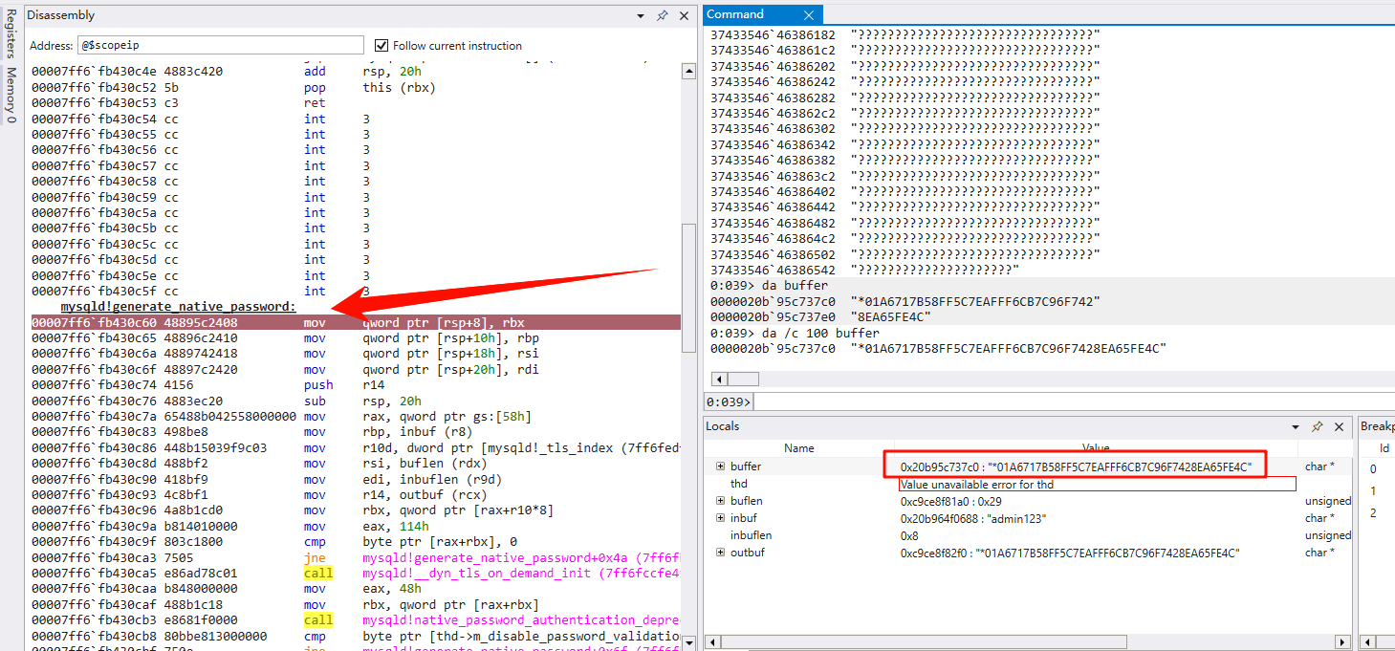Toggle Follow current instruction checkbox
Screen dimensions: 1395x651
[x=381, y=45]
